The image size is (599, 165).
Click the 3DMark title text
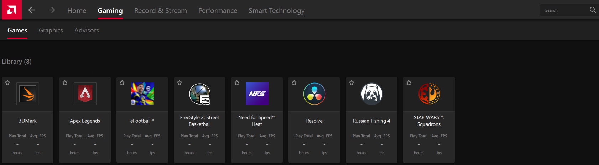28,121
